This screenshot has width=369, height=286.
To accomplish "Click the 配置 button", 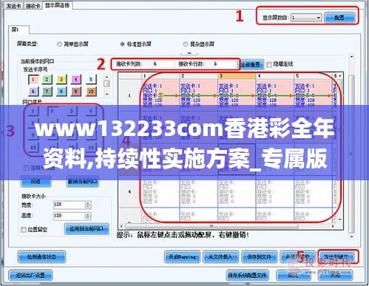I will [x=339, y=18].
